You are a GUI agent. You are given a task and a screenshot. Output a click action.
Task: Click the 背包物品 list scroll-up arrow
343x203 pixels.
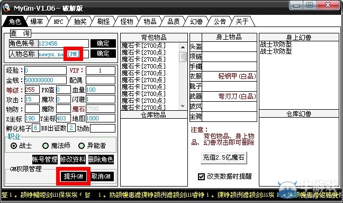point(183,47)
